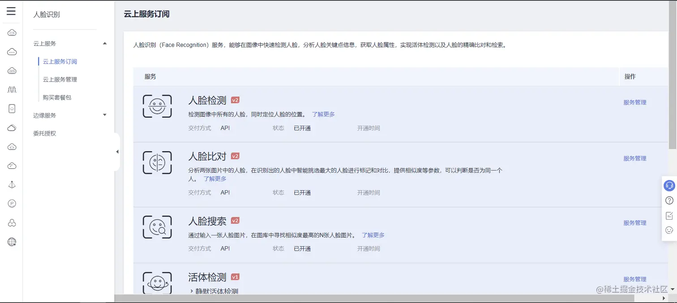Click the smiley satisfaction survey icon

click(669, 230)
